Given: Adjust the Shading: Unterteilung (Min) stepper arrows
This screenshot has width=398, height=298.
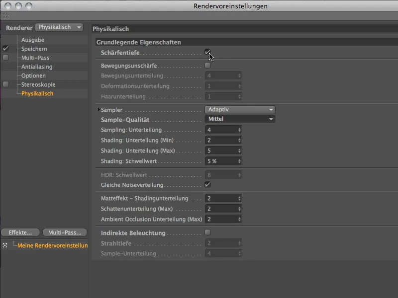Looking at the screenshot, I should point(239,140).
